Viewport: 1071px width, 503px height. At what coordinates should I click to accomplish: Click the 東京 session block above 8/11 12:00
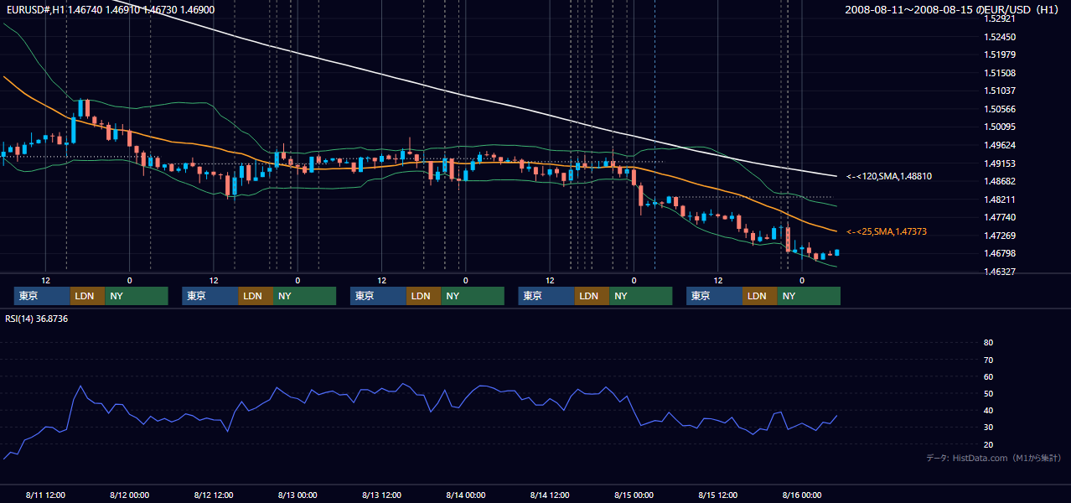pyautogui.click(x=42, y=296)
